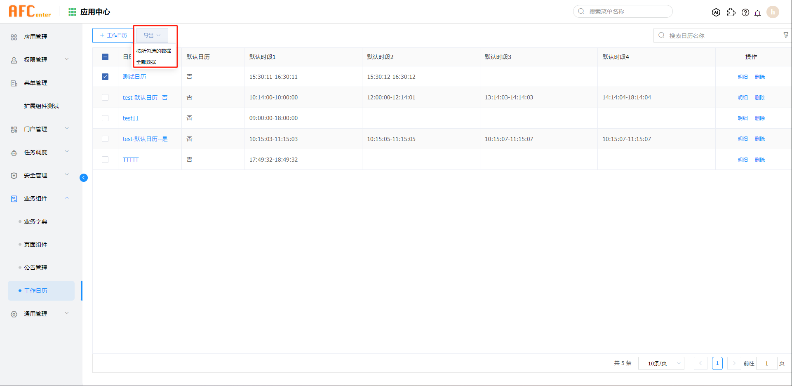Focus the 搜索日历名称 search field
Viewport: 792px width, 386px height.
[721, 36]
